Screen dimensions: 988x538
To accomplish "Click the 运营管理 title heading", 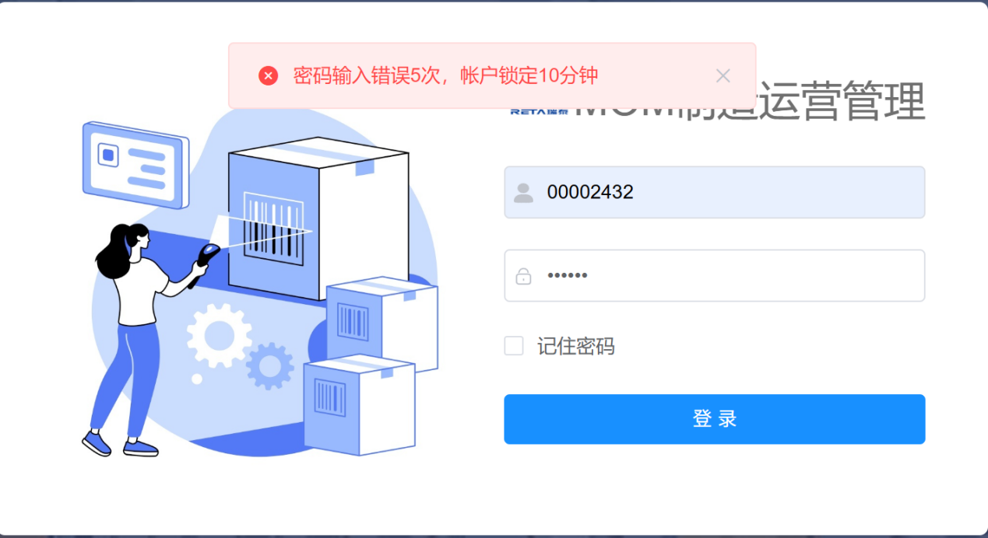I will (841, 101).
